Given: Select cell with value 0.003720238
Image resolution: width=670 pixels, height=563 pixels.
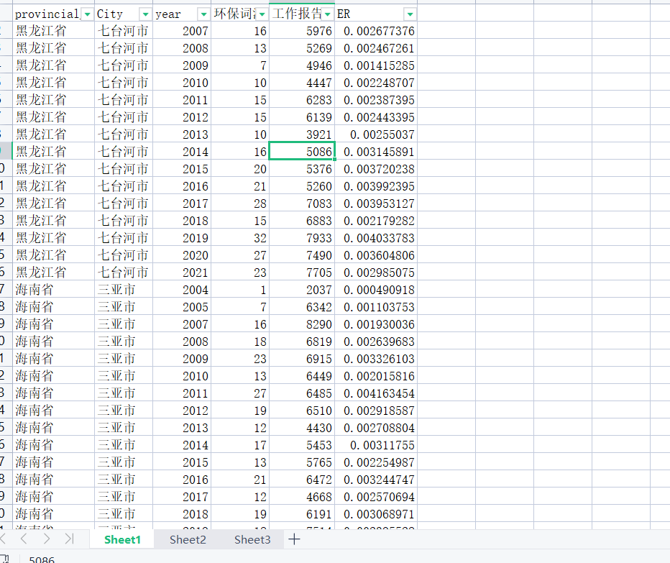Looking at the screenshot, I should tap(376, 169).
